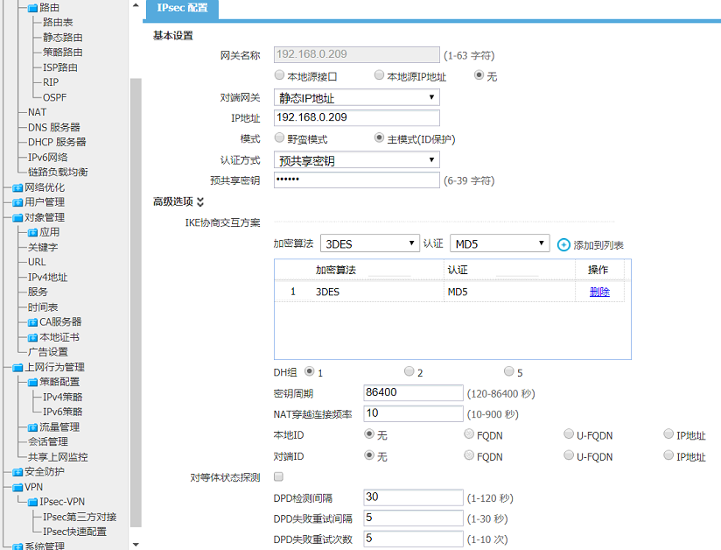Open the 对端网关 dropdown
The height and width of the screenshot is (550, 721).
[356, 97]
